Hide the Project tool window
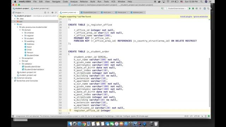 coord(56,13)
